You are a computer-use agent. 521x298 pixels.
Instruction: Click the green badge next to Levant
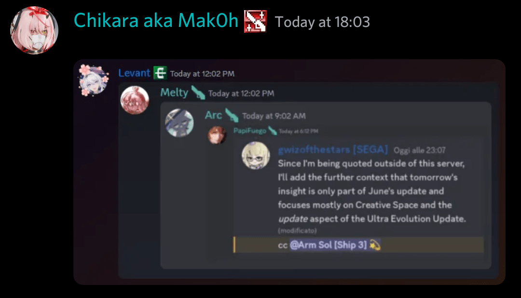click(160, 73)
